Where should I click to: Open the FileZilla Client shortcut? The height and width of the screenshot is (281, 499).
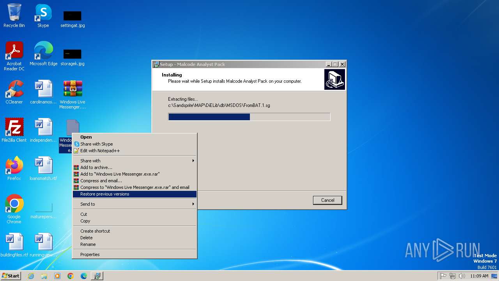14,130
